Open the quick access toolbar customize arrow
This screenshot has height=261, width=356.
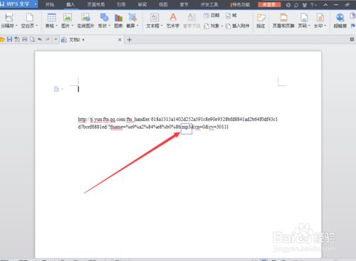56,39
